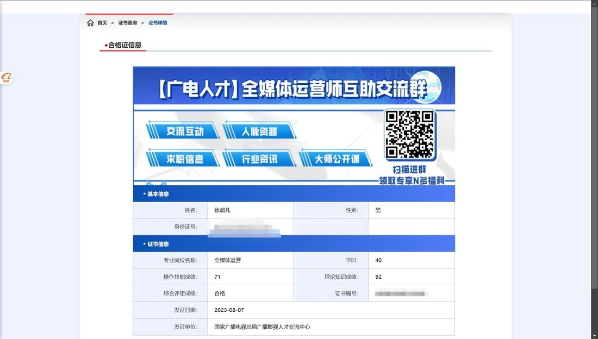Click the 大师公开课 banner label
Viewport: 598px width, 339px height.
(x=336, y=159)
